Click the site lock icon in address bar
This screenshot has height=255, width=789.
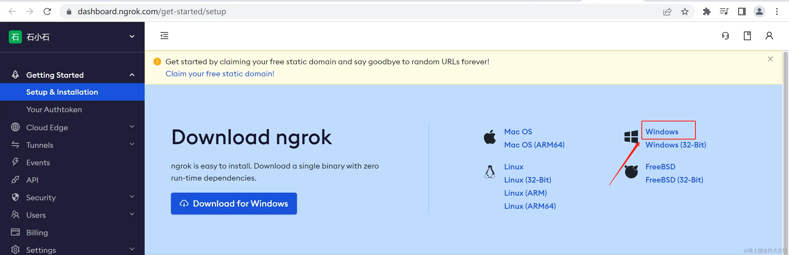[x=69, y=11]
